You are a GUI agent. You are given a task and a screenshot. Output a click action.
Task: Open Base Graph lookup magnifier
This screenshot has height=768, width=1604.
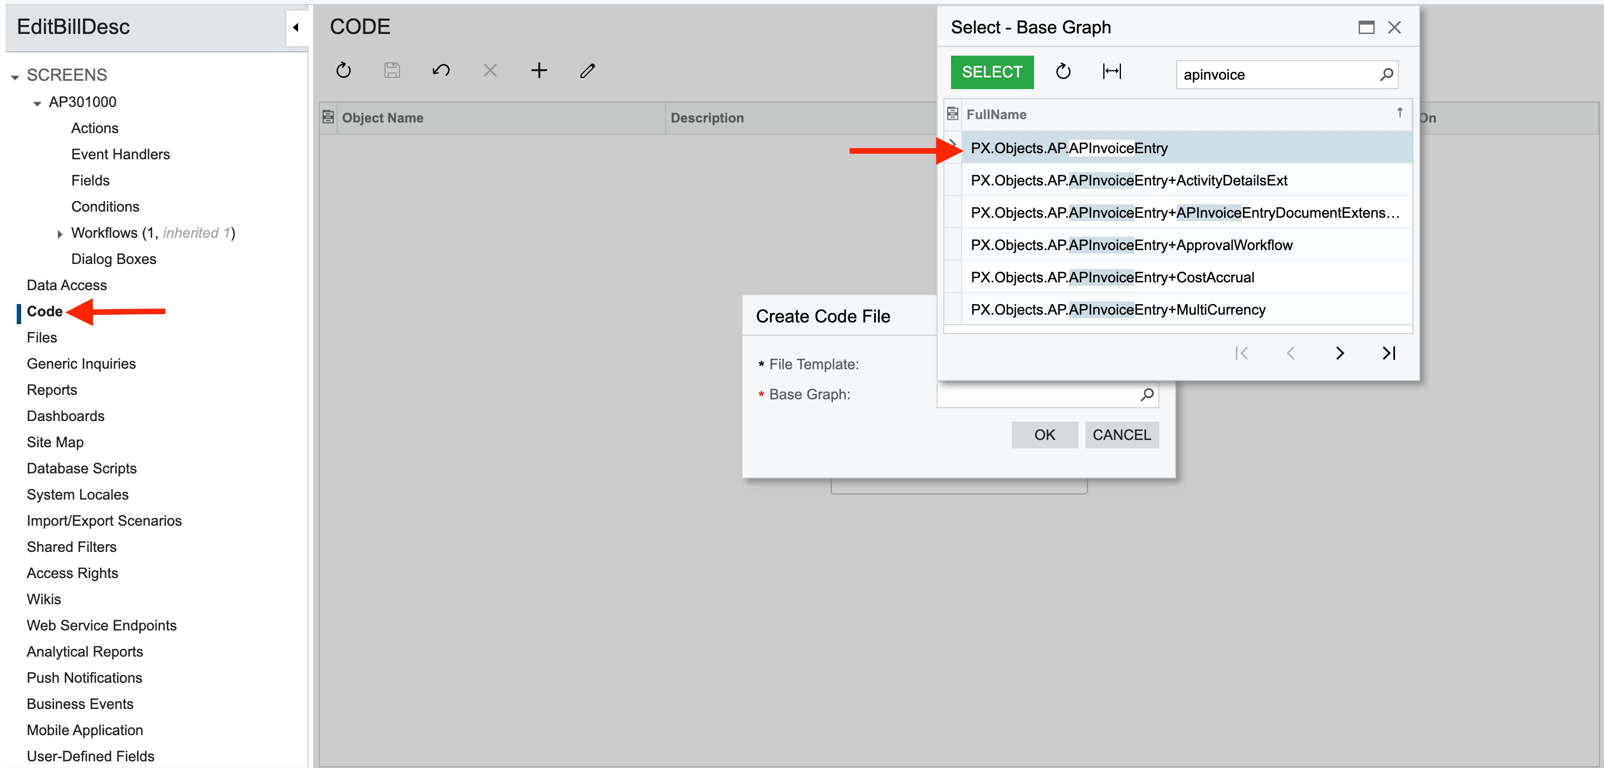coord(1147,394)
